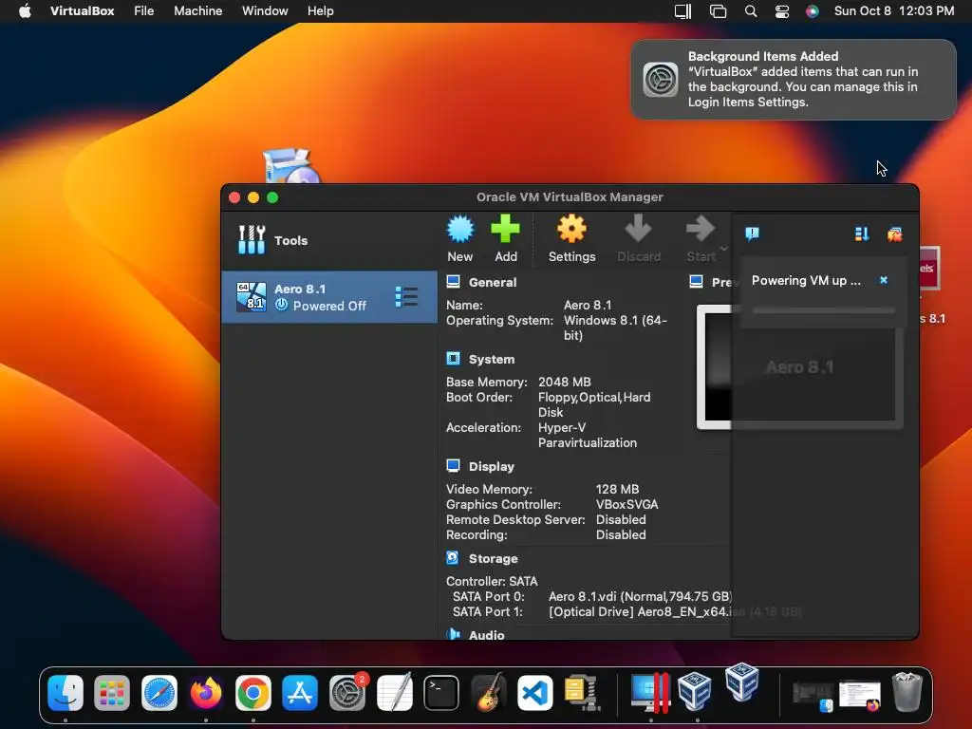Click the Stage Manager menu bar icon

coord(682,11)
